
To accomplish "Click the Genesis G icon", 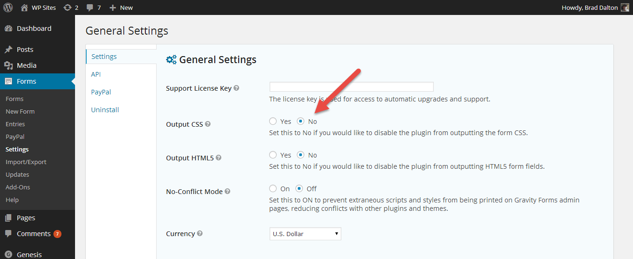I will click(8, 255).
